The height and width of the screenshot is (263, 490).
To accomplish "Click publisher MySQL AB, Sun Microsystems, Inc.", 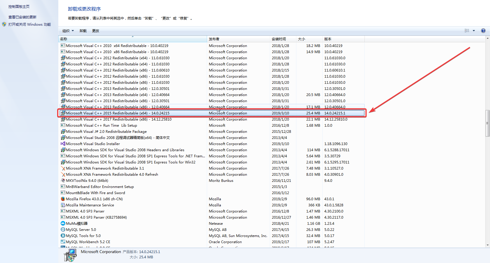I will (x=238, y=236).
